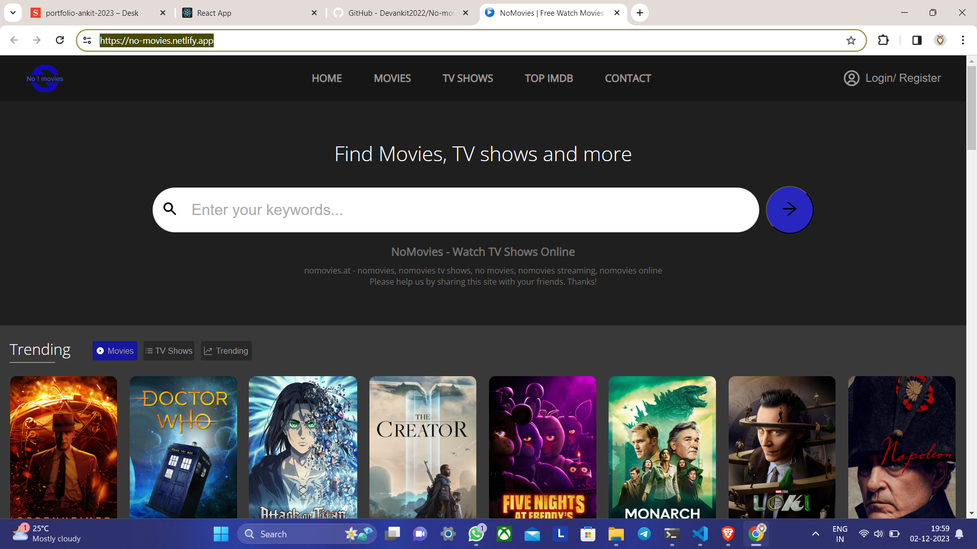
Task: Click the Login/ Register link
Action: point(903,78)
